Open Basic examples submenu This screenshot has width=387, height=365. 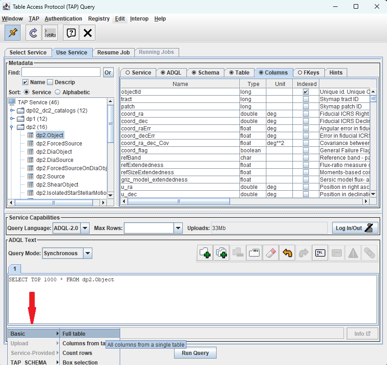coord(33,333)
